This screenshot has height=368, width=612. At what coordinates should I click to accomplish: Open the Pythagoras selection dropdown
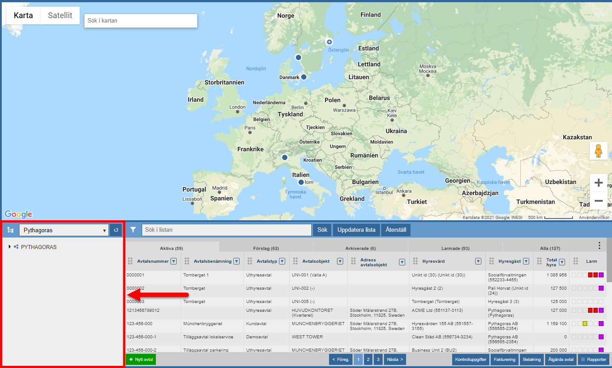pos(64,230)
